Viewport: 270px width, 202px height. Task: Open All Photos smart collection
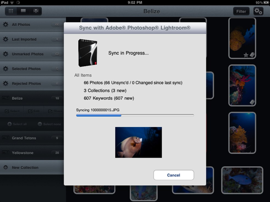[x=32, y=25]
